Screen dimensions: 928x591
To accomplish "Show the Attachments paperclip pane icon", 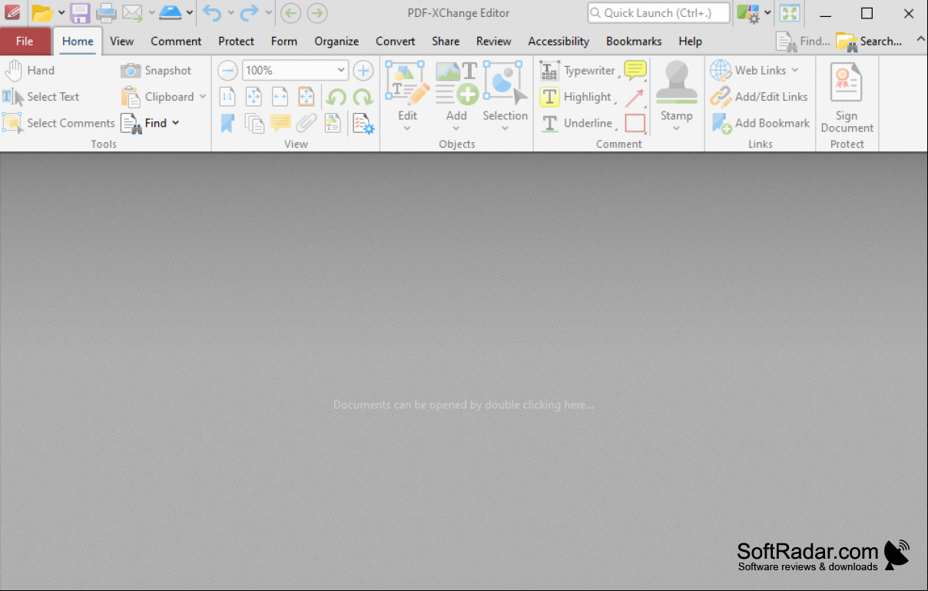I will 307,123.
